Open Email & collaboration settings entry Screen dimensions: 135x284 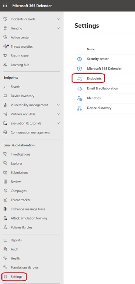tap(103, 88)
